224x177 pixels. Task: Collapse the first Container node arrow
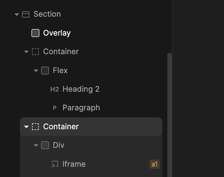click(26, 52)
